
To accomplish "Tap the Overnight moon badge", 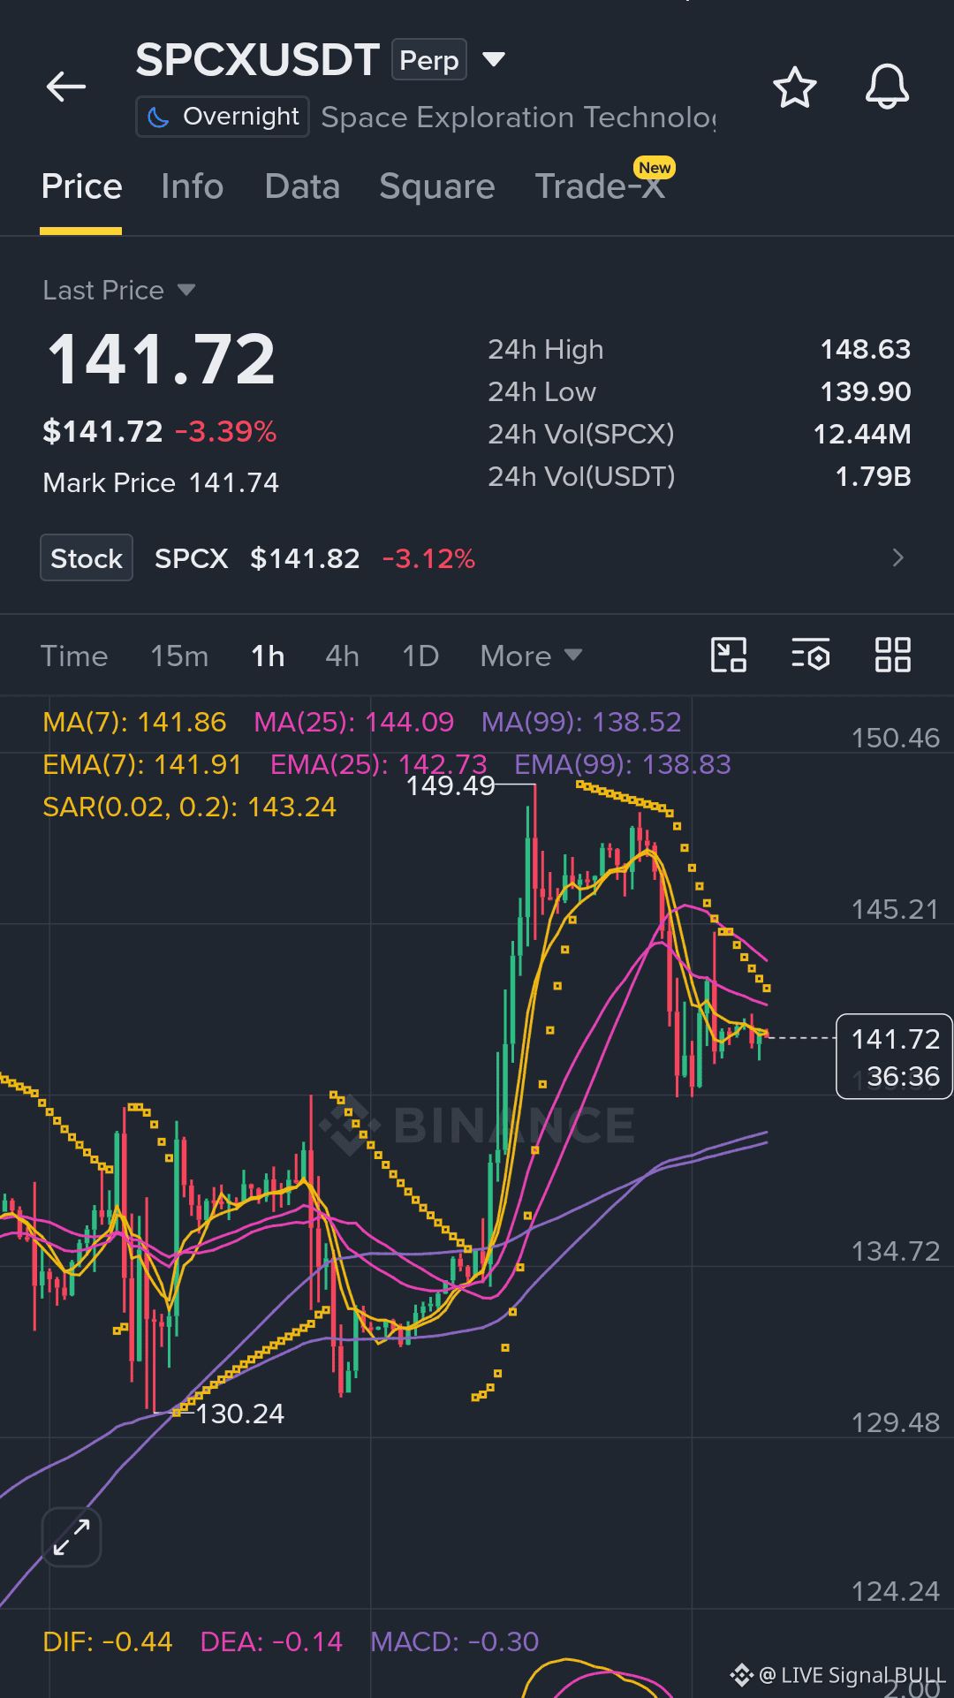I will click(x=223, y=117).
